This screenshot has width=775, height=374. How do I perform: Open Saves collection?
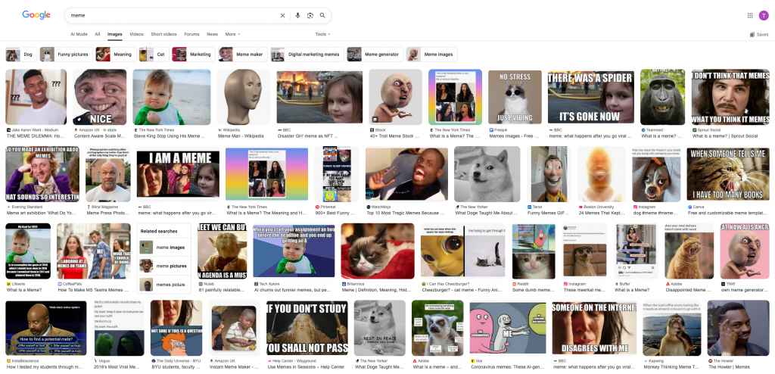(x=759, y=34)
